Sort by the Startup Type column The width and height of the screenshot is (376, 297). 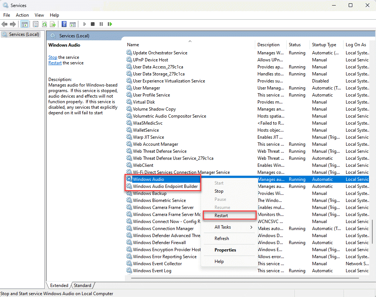[x=324, y=45]
